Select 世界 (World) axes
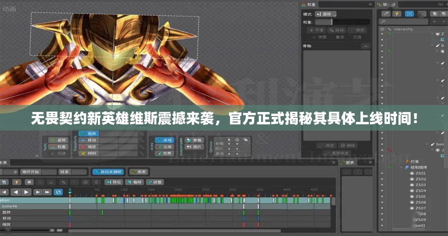The height and width of the screenshot is (236, 448). (165, 153)
